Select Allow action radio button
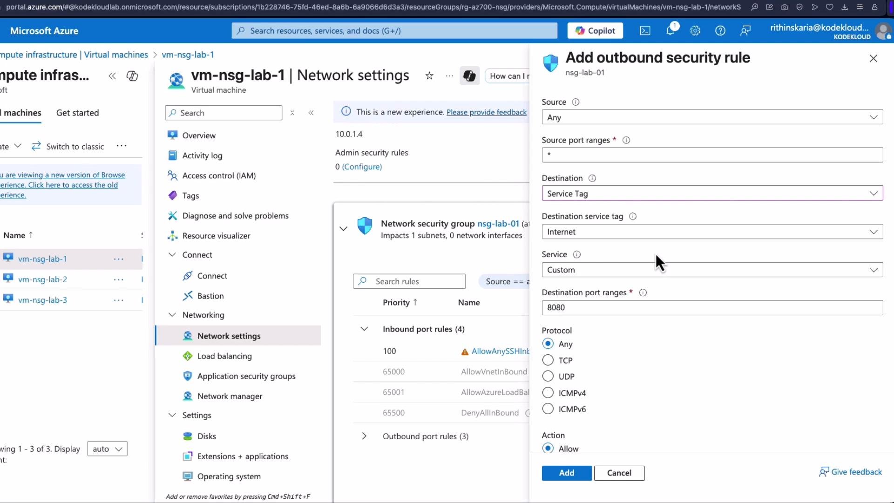Screen dimensions: 894x503 [x=548, y=448]
